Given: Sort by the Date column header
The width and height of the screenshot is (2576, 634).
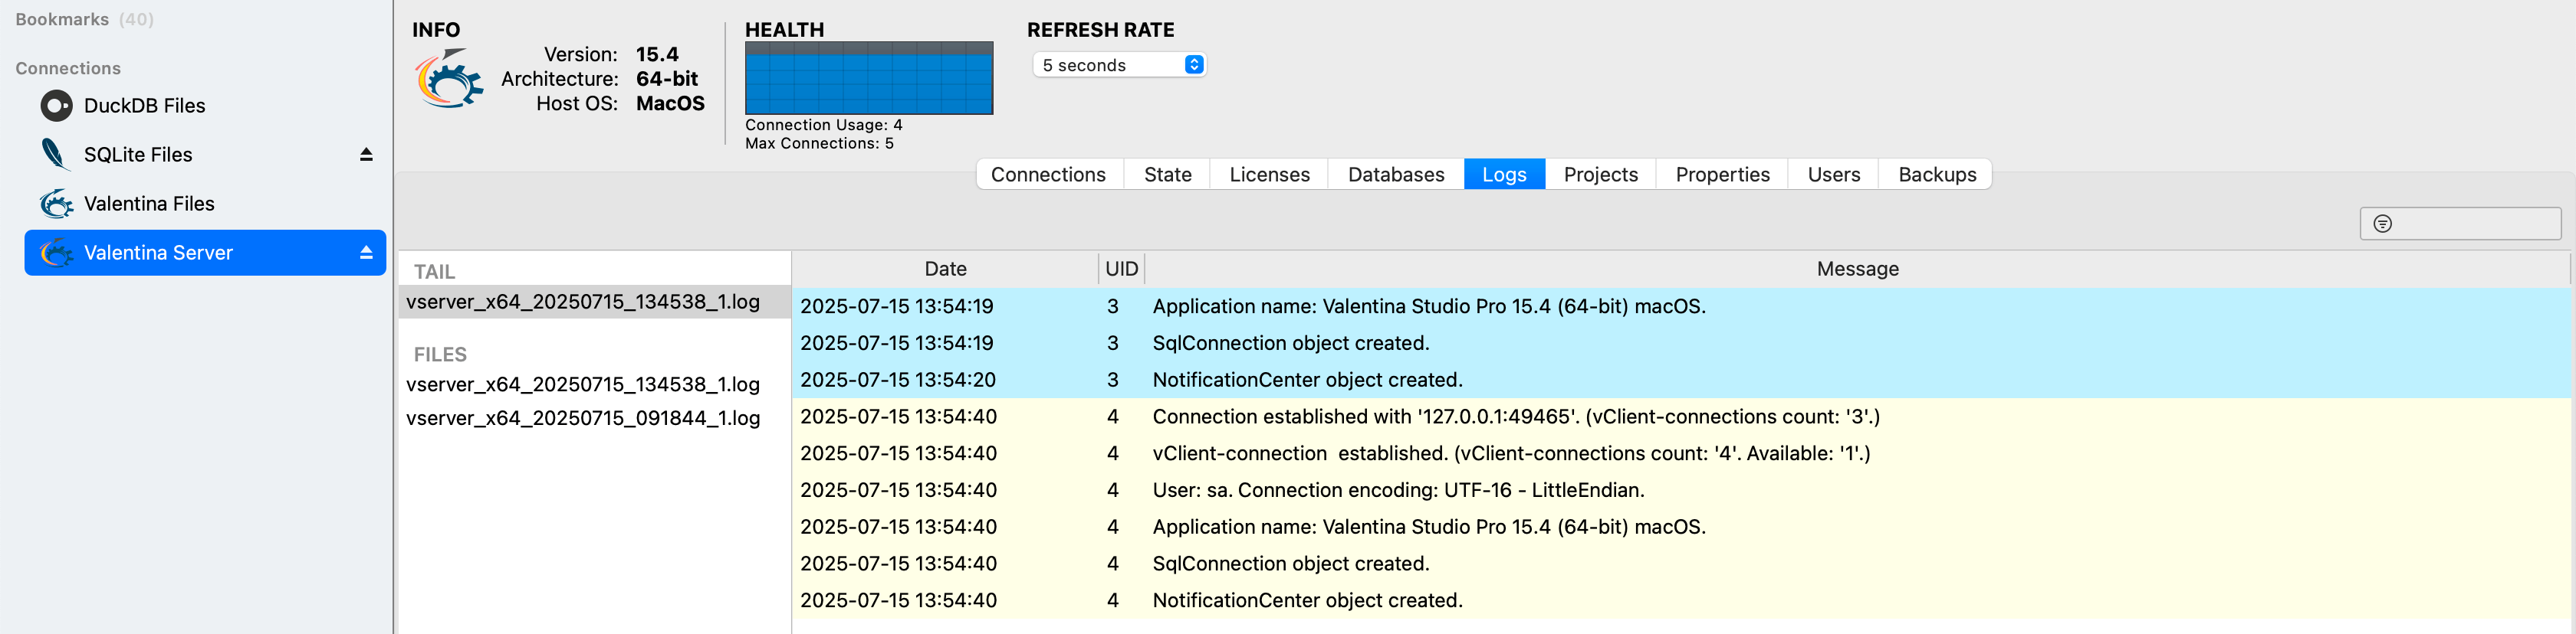Looking at the screenshot, I should (945, 269).
